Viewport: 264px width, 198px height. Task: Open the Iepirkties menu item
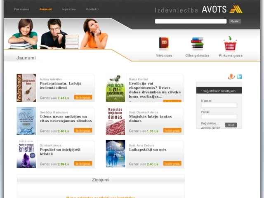pyautogui.click(x=69, y=9)
